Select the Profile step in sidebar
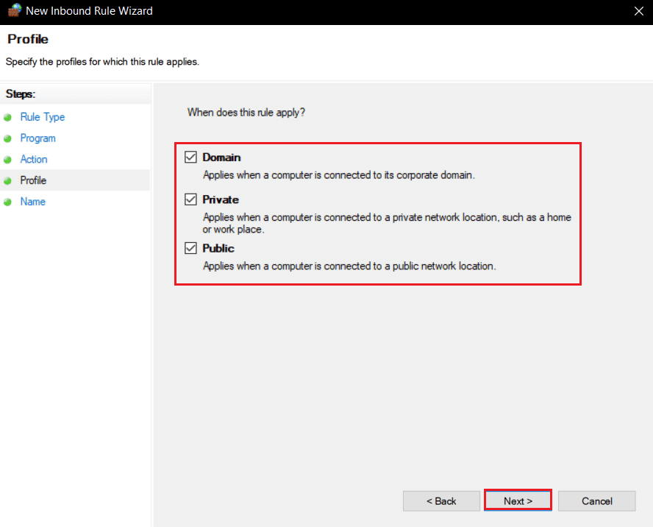 pos(34,180)
